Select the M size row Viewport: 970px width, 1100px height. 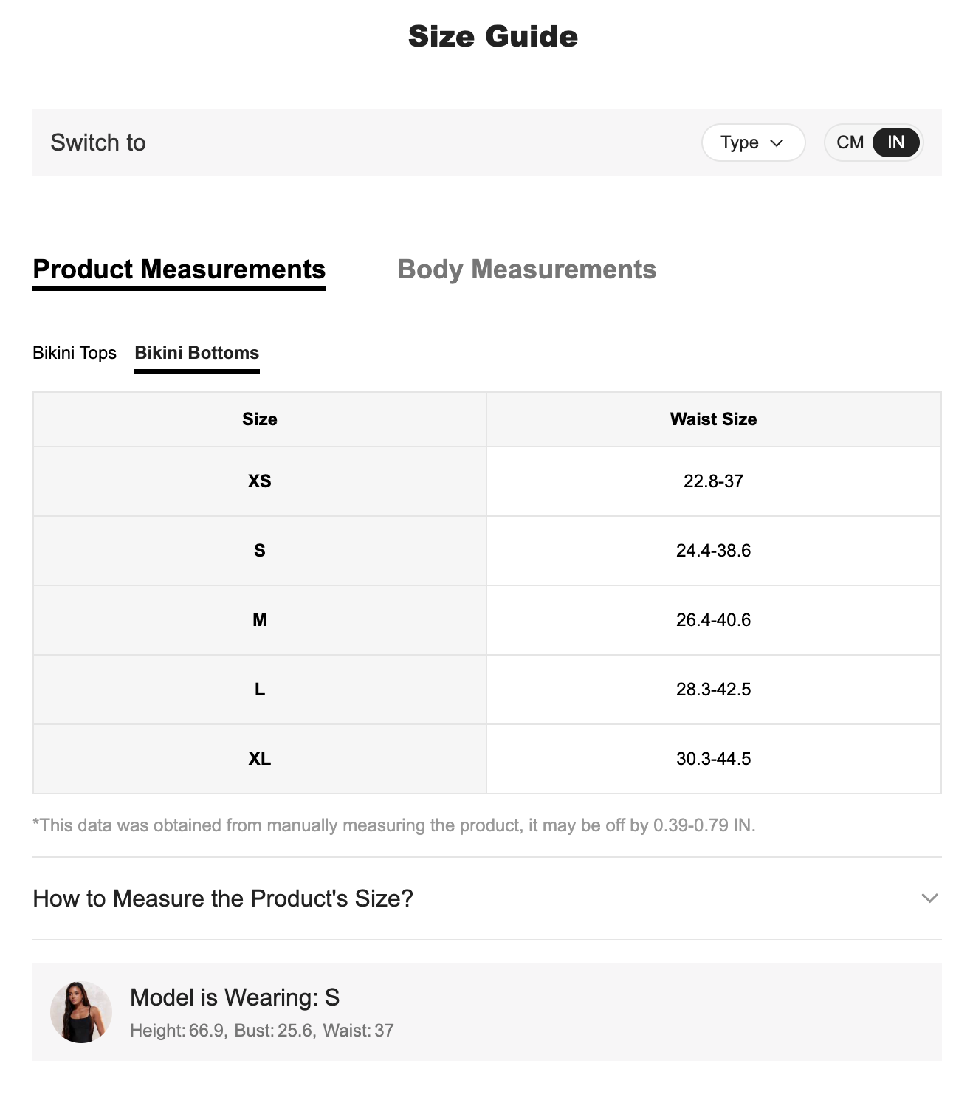click(x=259, y=620)
